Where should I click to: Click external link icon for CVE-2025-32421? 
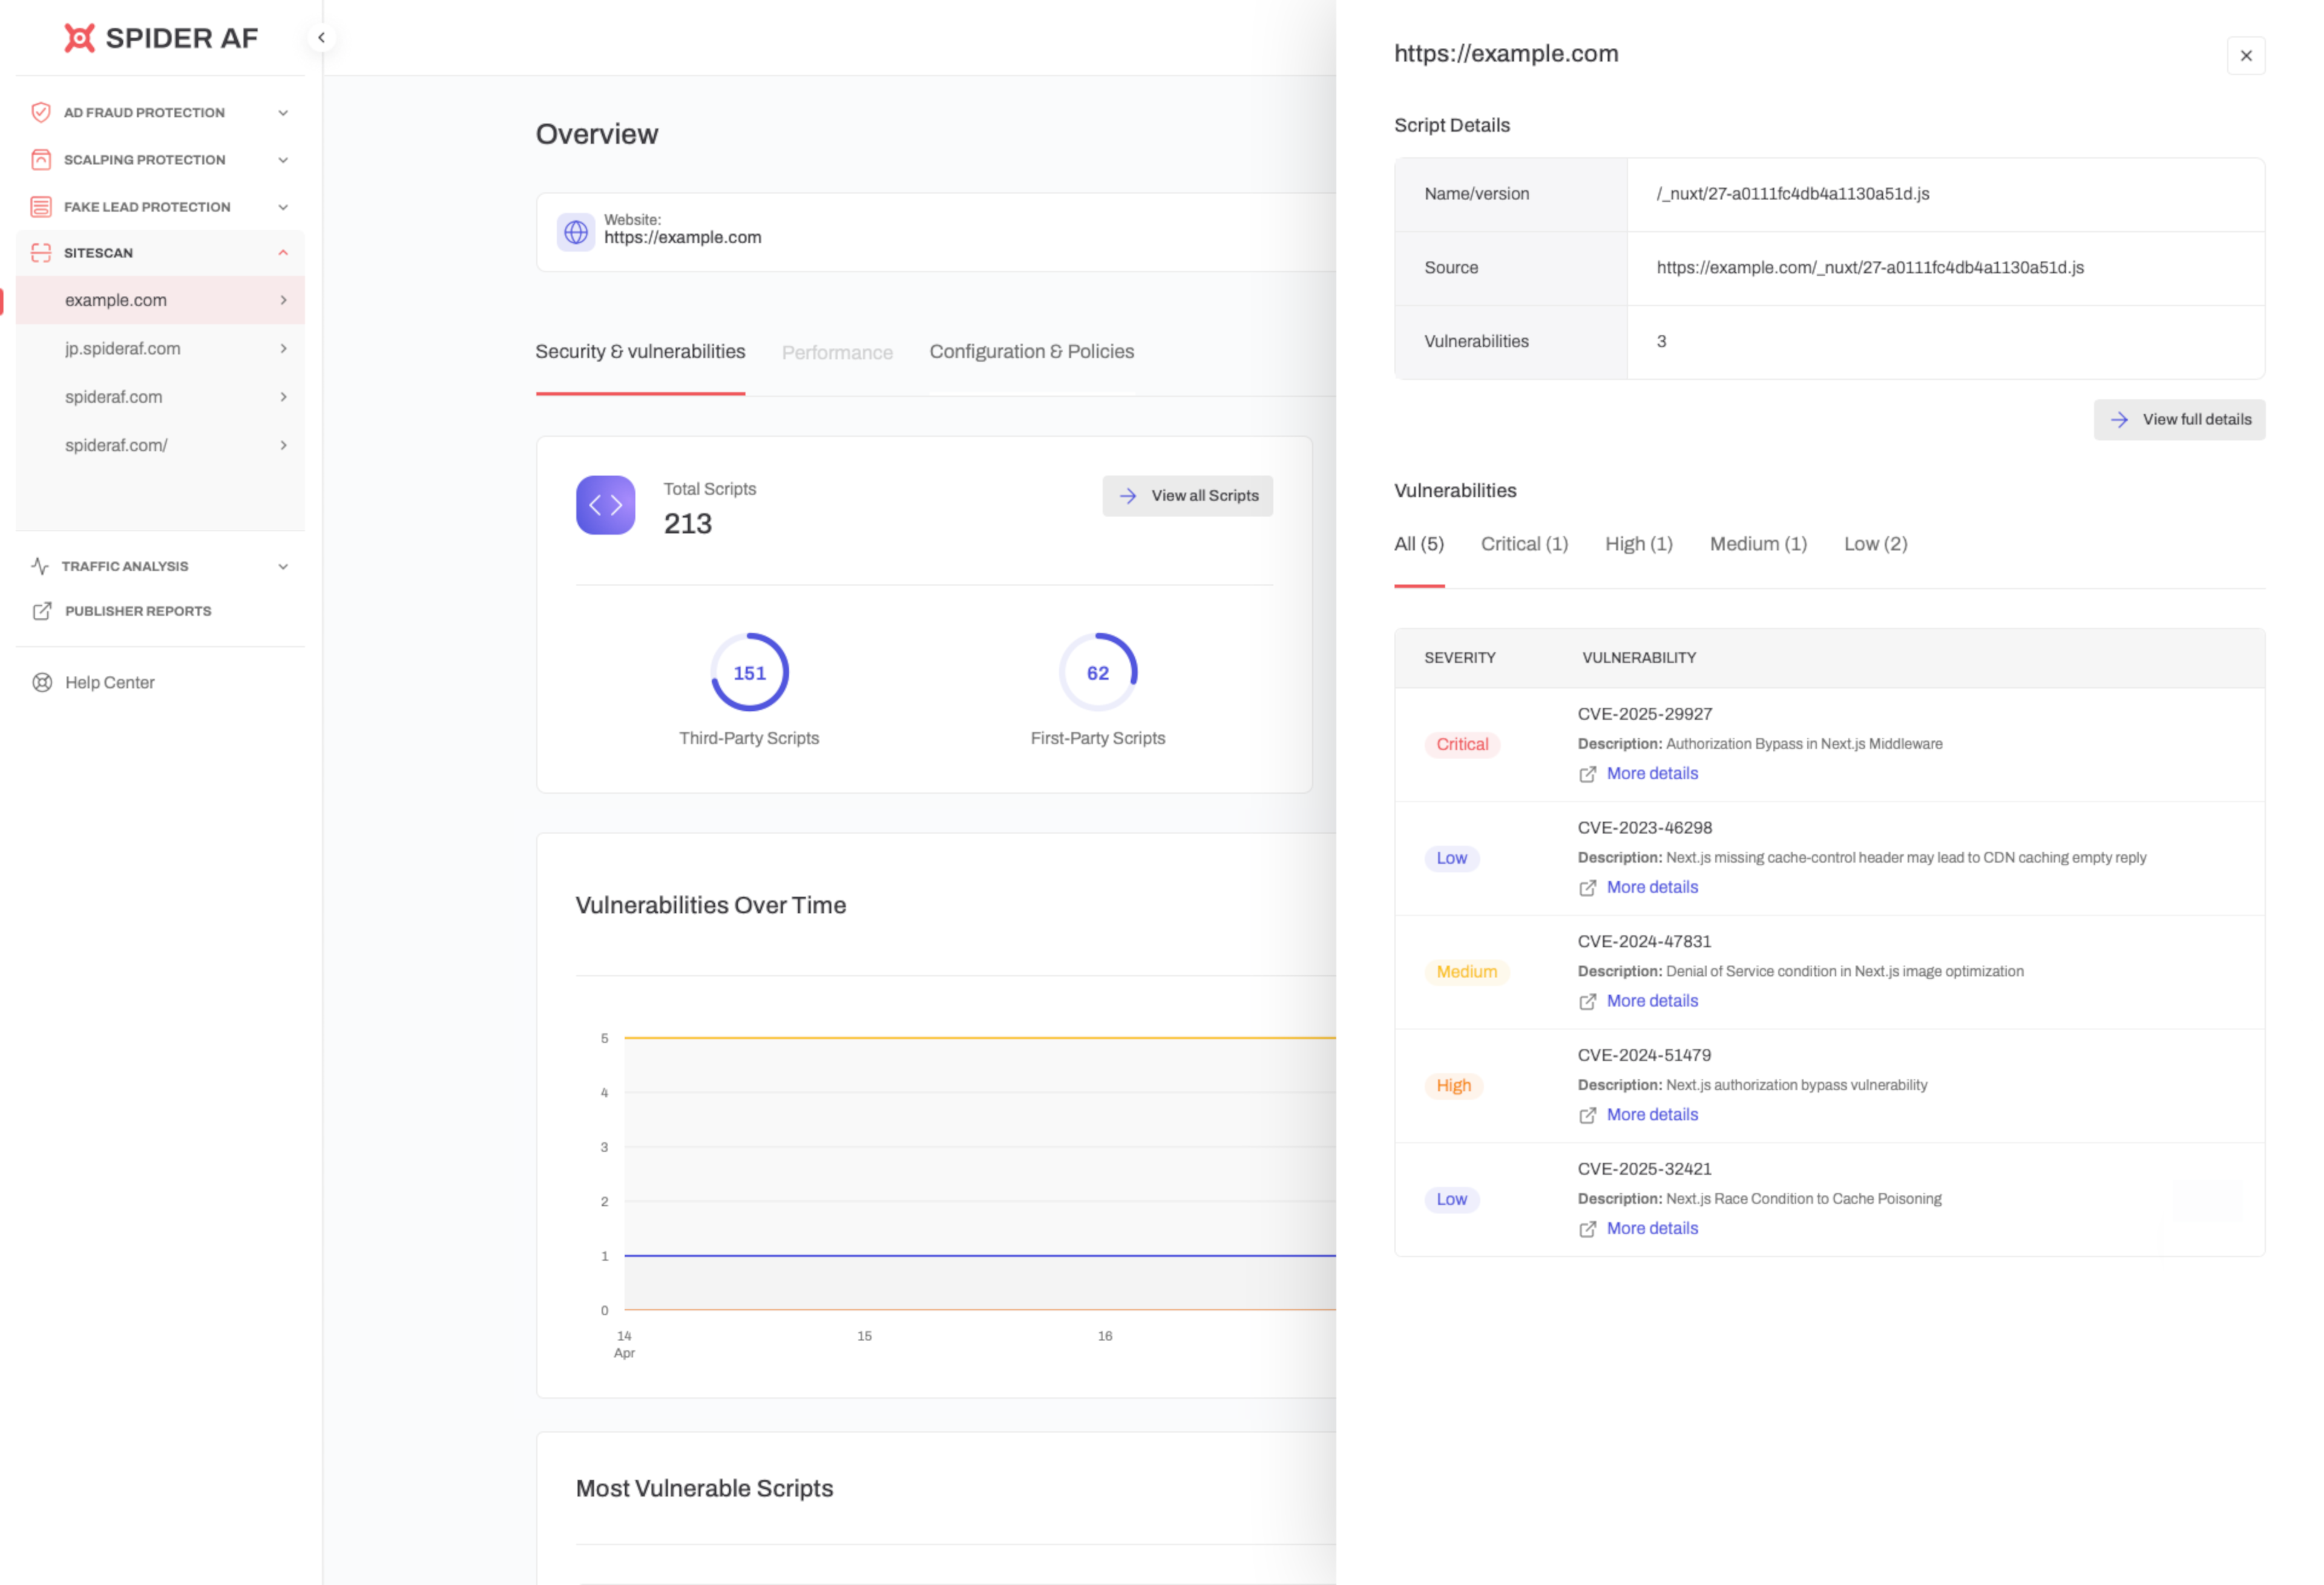[x=1587, y=1229]
